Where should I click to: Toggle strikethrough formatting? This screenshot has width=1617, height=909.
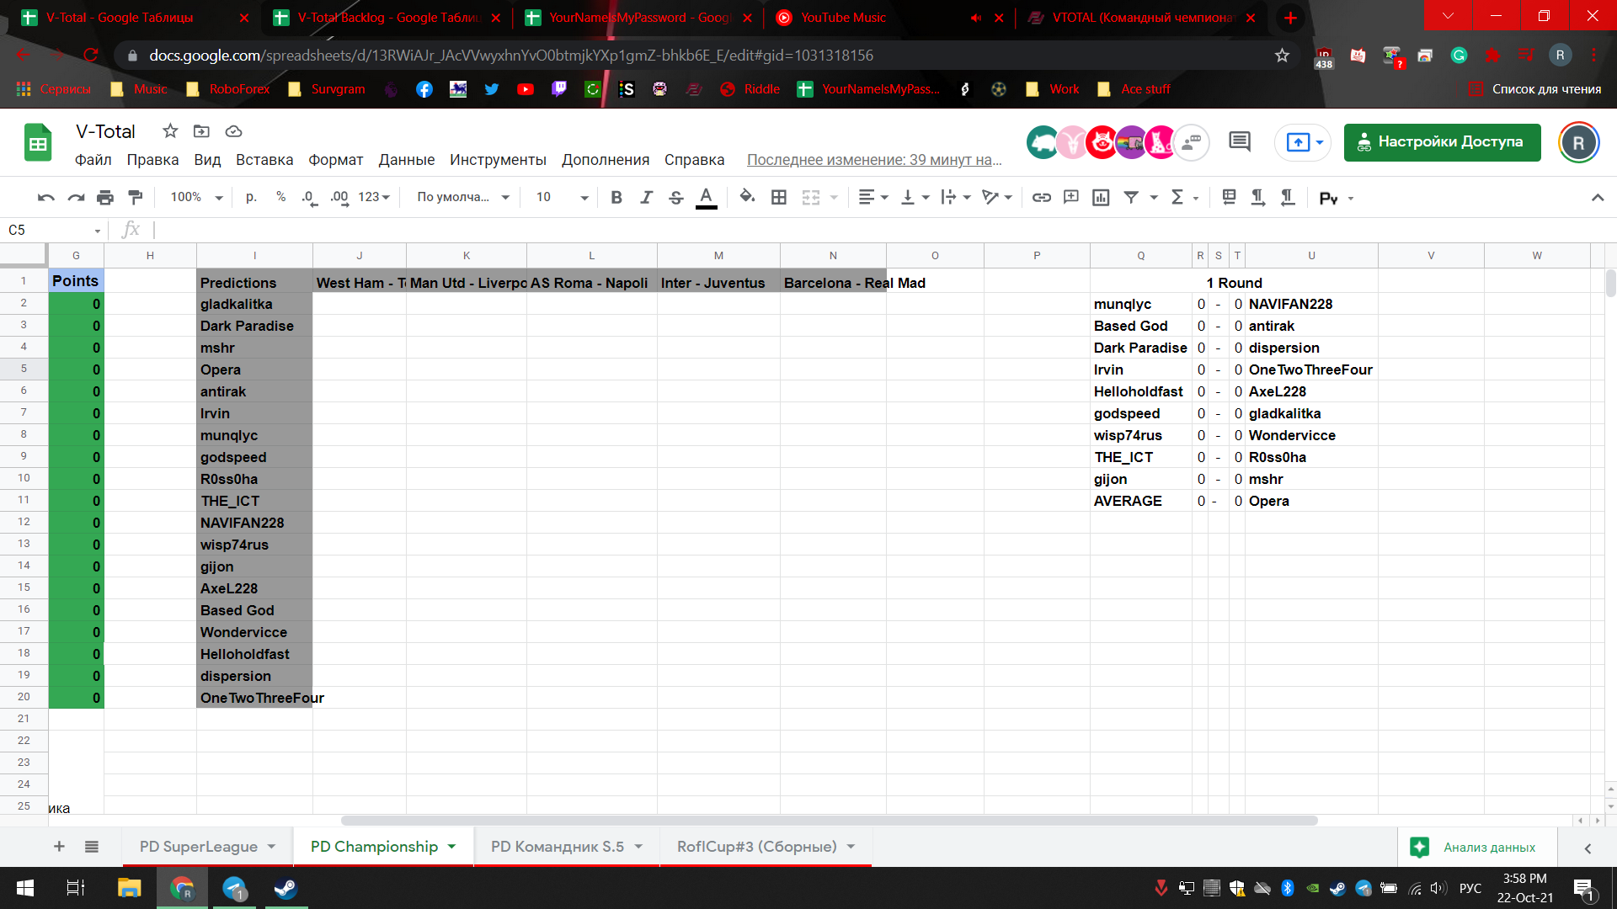(675, 197)
